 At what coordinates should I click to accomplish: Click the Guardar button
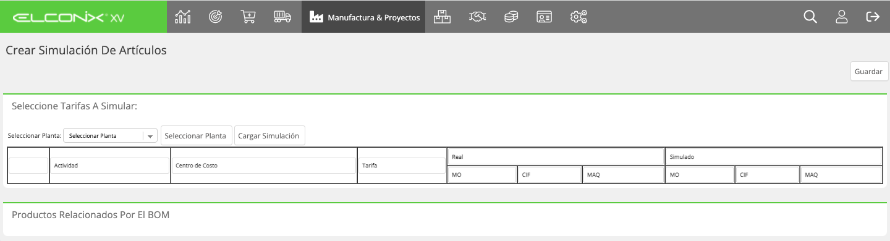click(869, 72)
